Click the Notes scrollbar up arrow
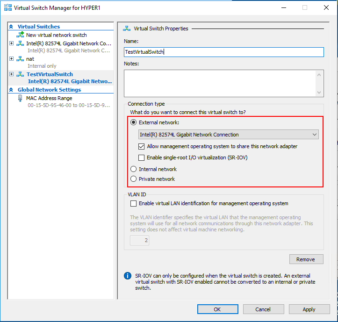 coord(319,75)
